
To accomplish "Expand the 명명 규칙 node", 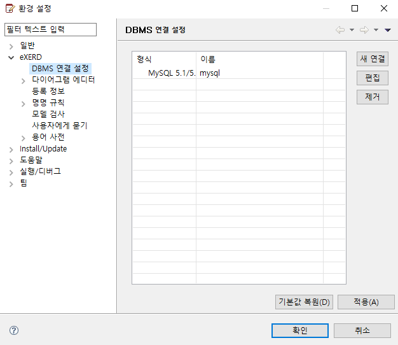I will [x=24, y=104].
